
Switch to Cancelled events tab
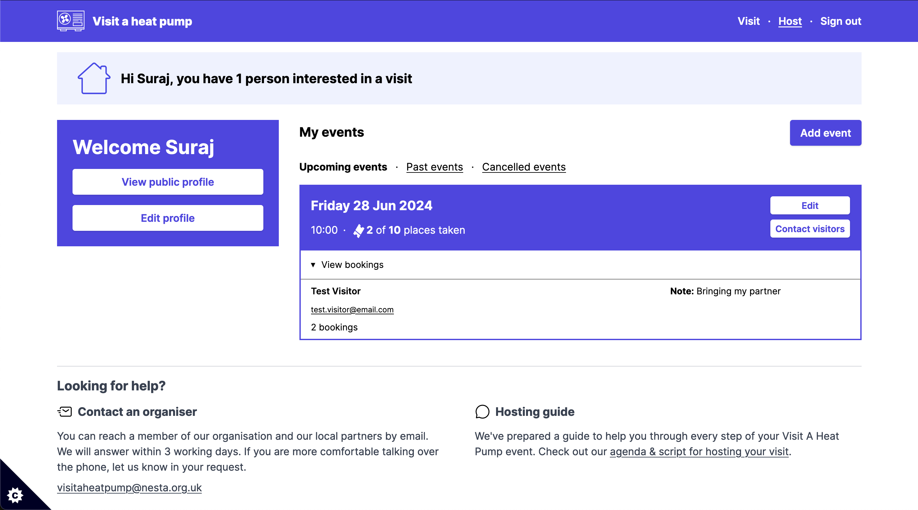click(523, 167)
